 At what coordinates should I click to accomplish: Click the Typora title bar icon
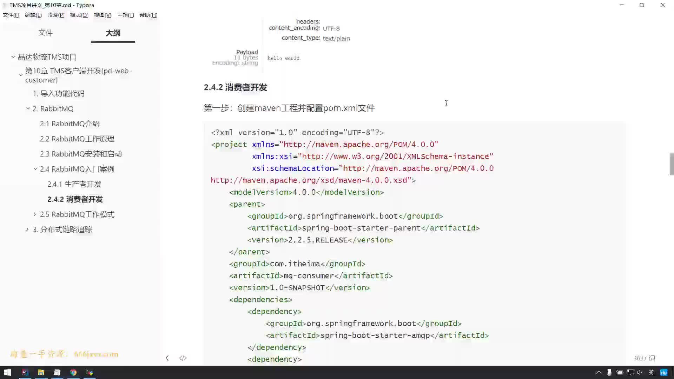coord(4,5)
